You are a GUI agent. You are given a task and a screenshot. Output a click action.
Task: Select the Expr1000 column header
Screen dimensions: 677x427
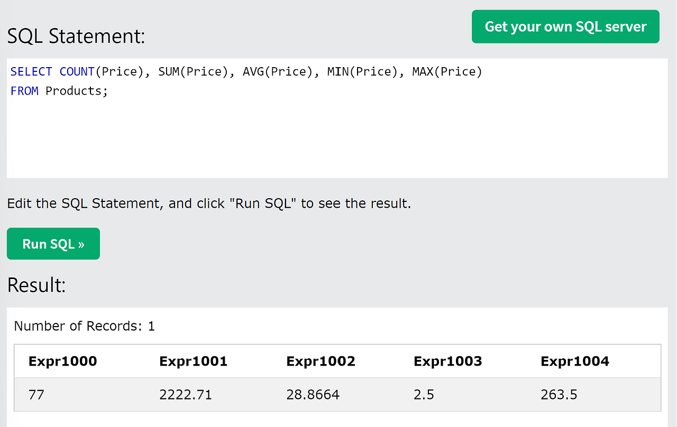point(62,361)
